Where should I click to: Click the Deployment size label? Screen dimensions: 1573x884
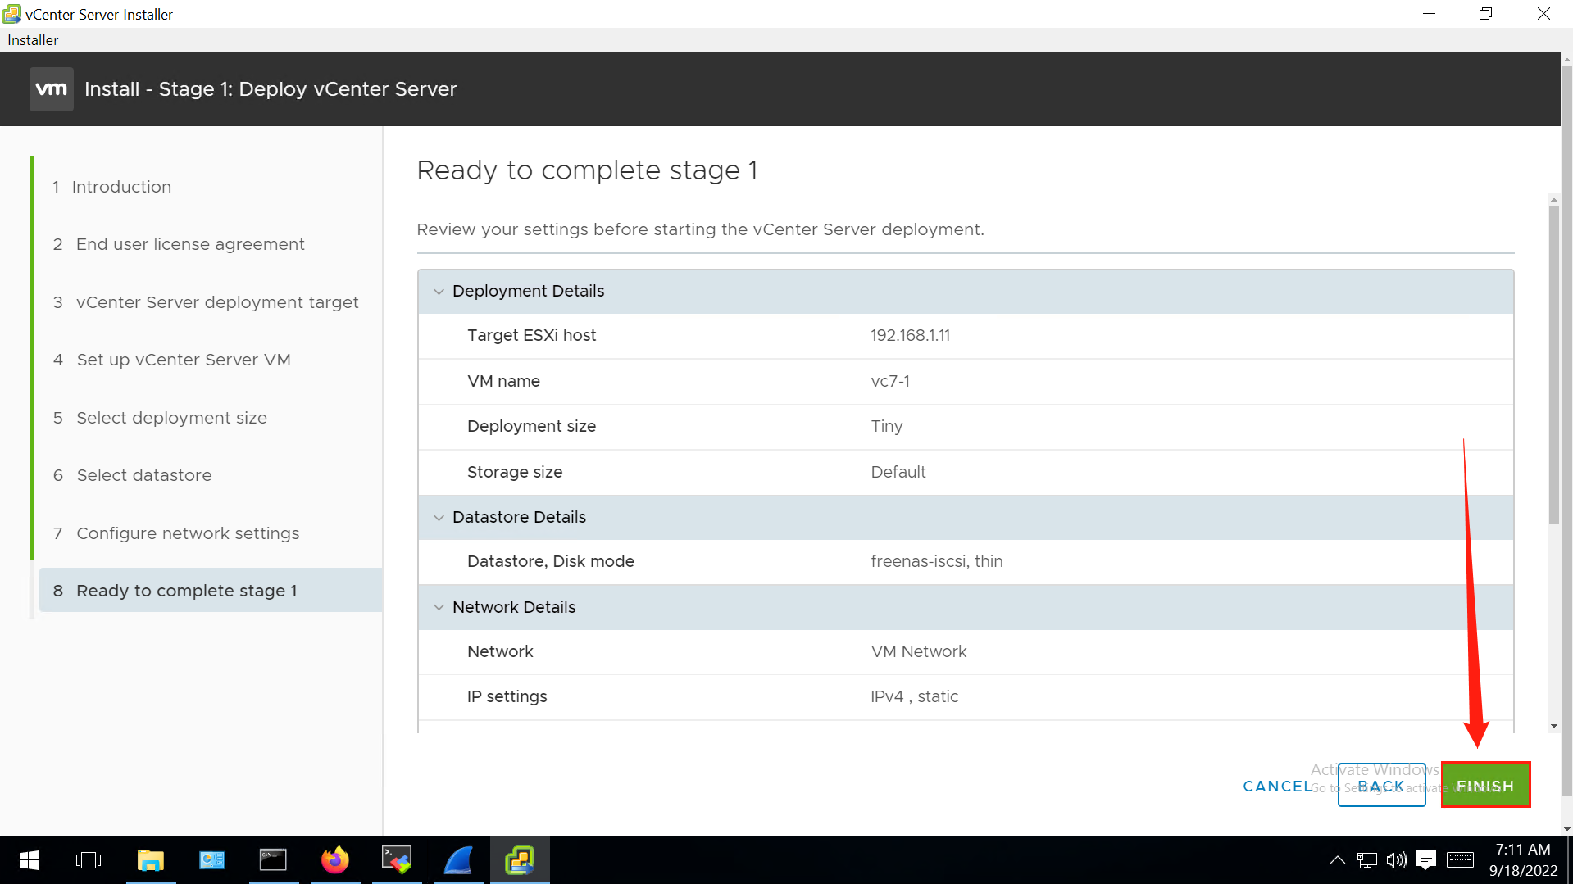point(531,427)
